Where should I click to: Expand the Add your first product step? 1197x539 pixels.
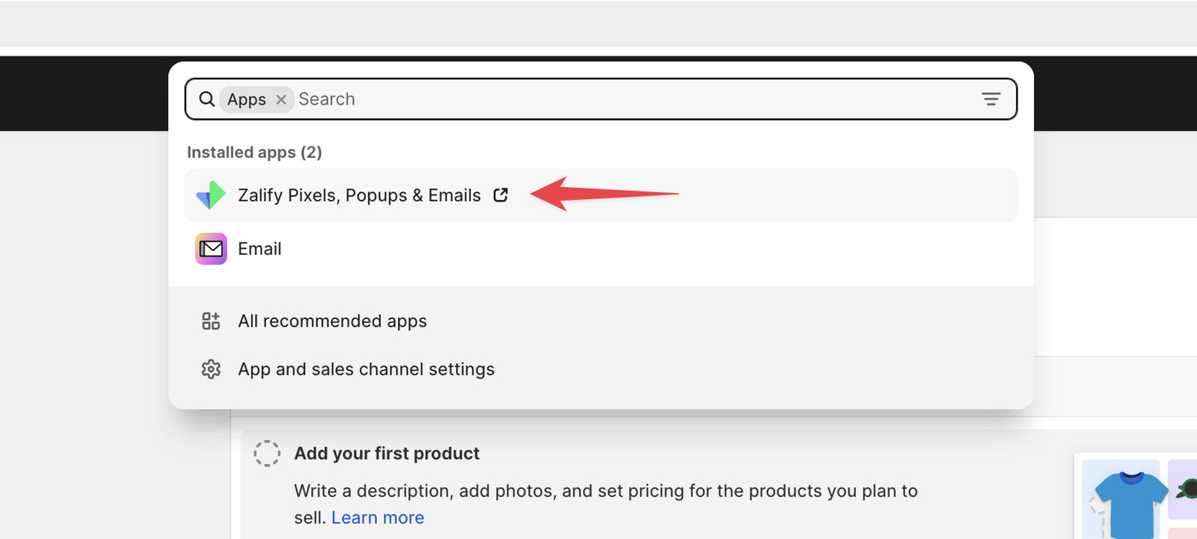pos(387,454)
